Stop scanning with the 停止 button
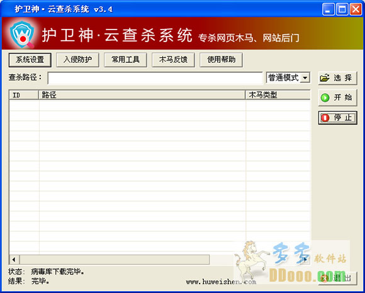 [337, 118]
